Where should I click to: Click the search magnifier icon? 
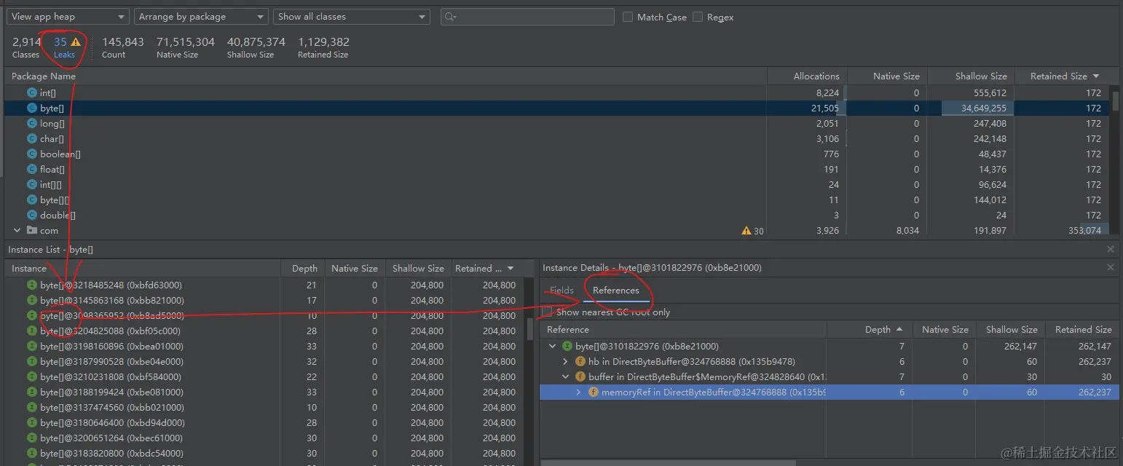pyautogui.click(x=450, y=17)
